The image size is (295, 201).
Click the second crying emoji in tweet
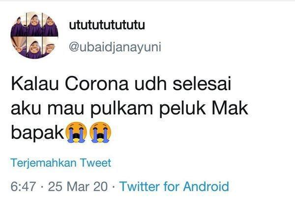[x=100, y=132]
